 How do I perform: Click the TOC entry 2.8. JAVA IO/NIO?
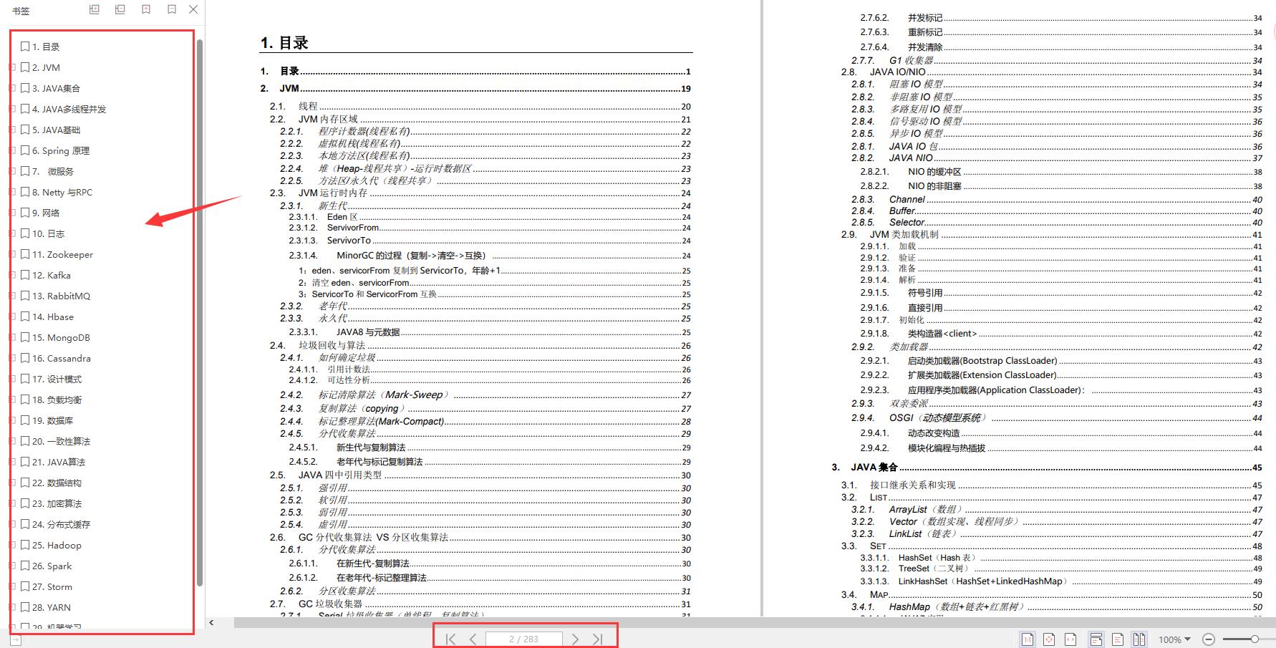[x=1051, y=72]
